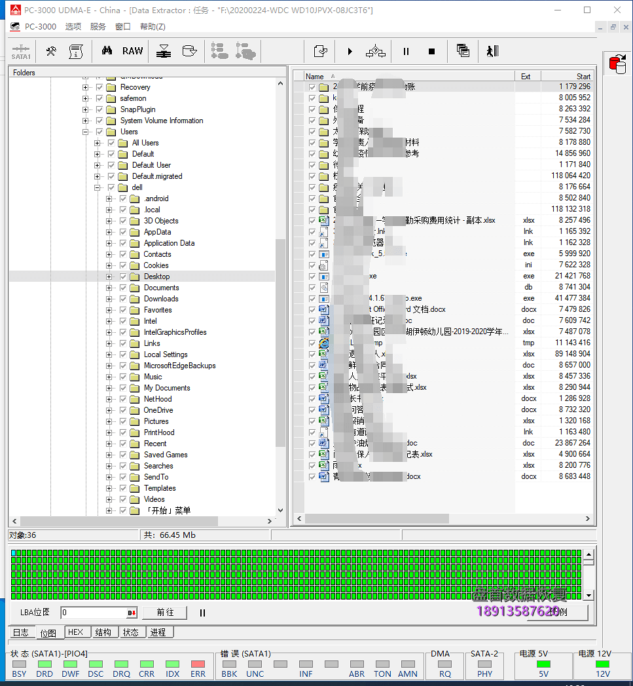Uncheck the Recovery folder checkbox
633x686 pixels.
pyautogui.click(x=99, y=88)
